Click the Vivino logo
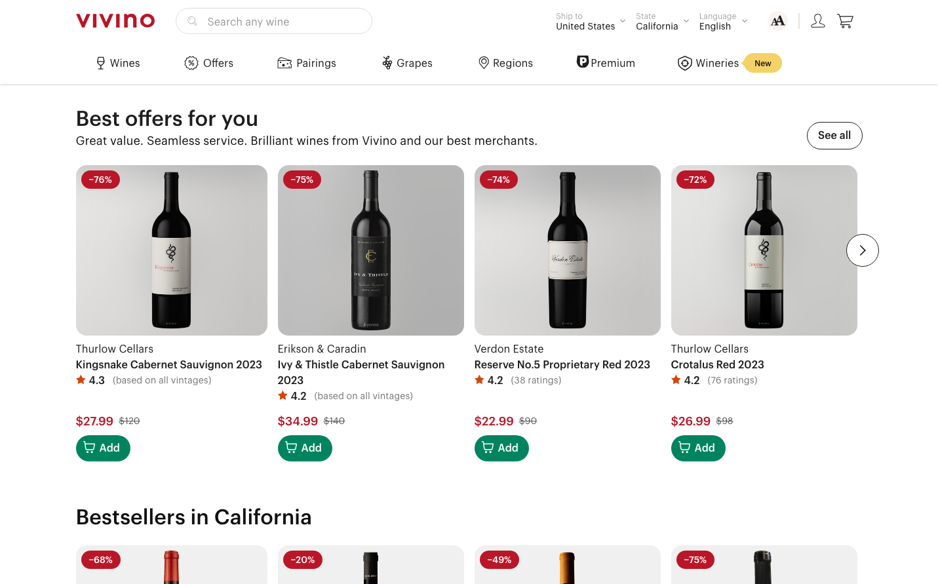The height and width of the screenshot is (584, 938). coord(115,21)
